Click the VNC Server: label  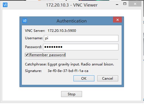[x=35, y=31]
